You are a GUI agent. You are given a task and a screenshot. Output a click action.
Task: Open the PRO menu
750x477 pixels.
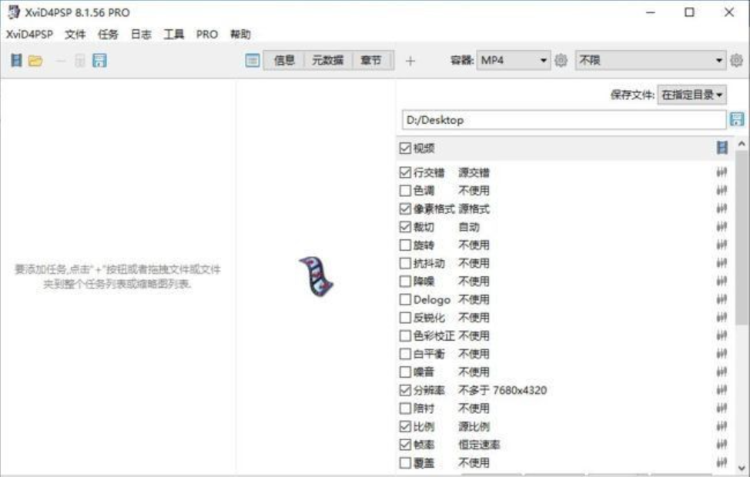[207, 35]
